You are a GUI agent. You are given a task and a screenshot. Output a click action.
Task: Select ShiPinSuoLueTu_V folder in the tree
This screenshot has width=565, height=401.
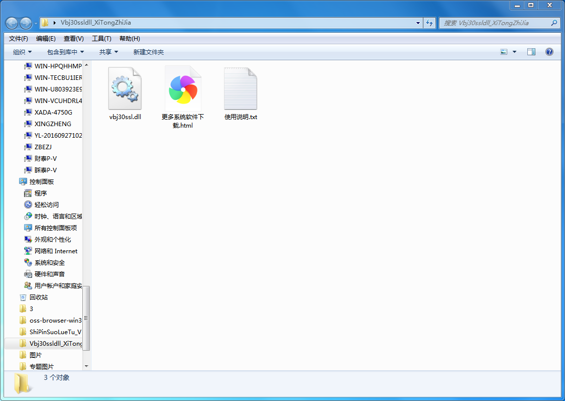click(50, 332)
